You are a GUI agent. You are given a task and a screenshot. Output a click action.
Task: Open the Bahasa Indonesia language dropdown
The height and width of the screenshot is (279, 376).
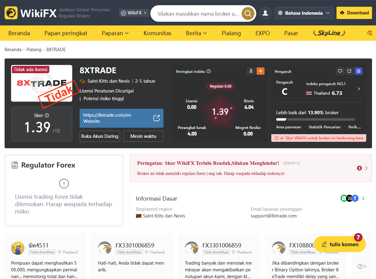(x=304, y=13)
